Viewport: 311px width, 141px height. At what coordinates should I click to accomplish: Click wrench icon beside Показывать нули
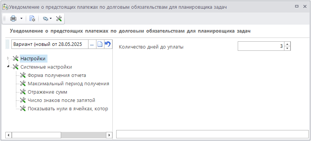[23, 108]
